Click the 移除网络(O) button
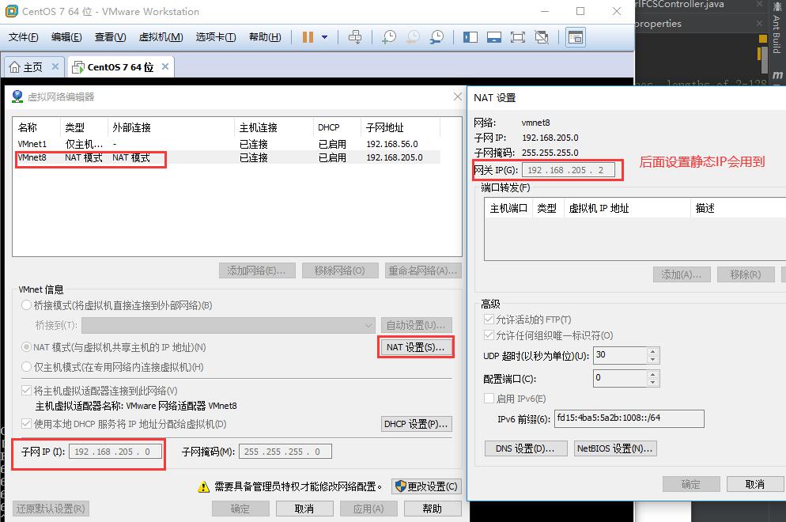This screenshot has height=522, width=786. point(341,270)
